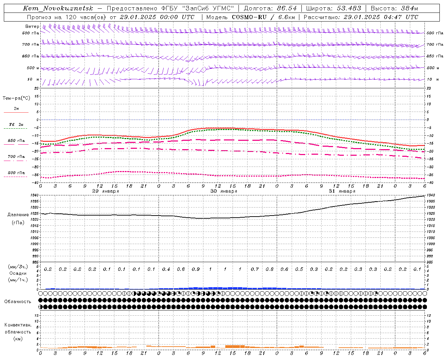Image resolution: width=445 pixels, height=356 pixels.
Task: Click the Широта: 53.483 value
Action: pos(334,8)
